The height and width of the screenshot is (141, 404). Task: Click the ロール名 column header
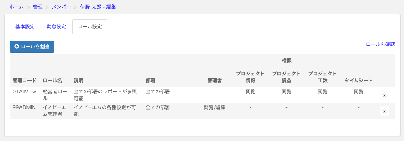tap(52, 81)
